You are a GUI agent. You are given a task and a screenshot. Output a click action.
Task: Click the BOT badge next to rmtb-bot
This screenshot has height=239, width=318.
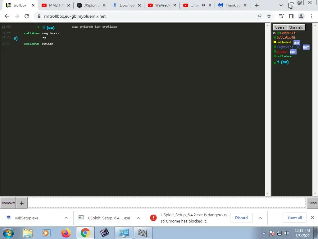[297, 42]
